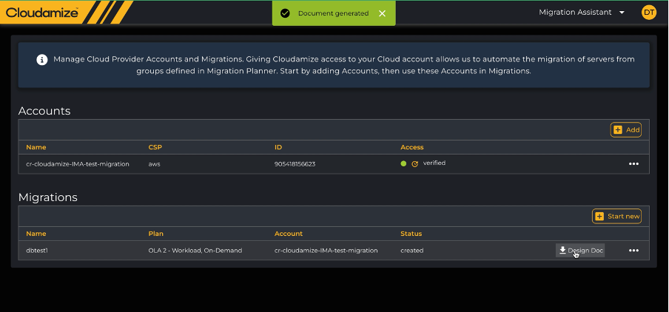Click the CSP column header
This screenshot has width=669, height=312.
[x=155, y=147]
